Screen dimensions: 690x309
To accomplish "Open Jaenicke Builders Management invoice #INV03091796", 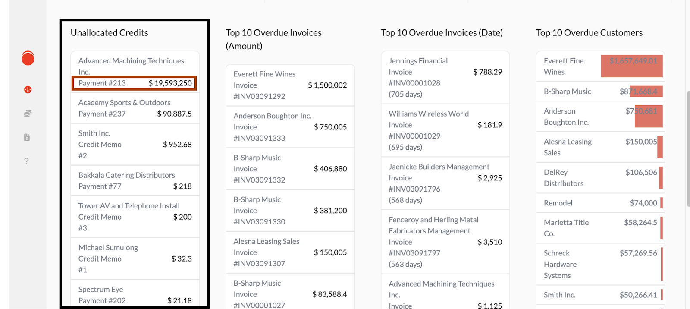I will click(x=445, y=183).
